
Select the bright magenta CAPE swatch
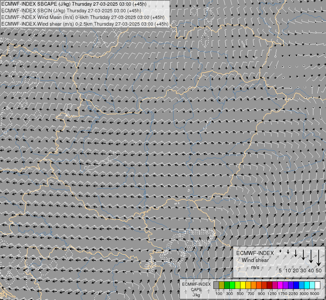280,285
